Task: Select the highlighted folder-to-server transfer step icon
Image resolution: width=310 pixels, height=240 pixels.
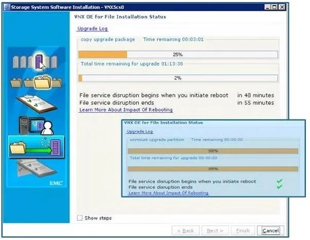Action: pos(36,147)
